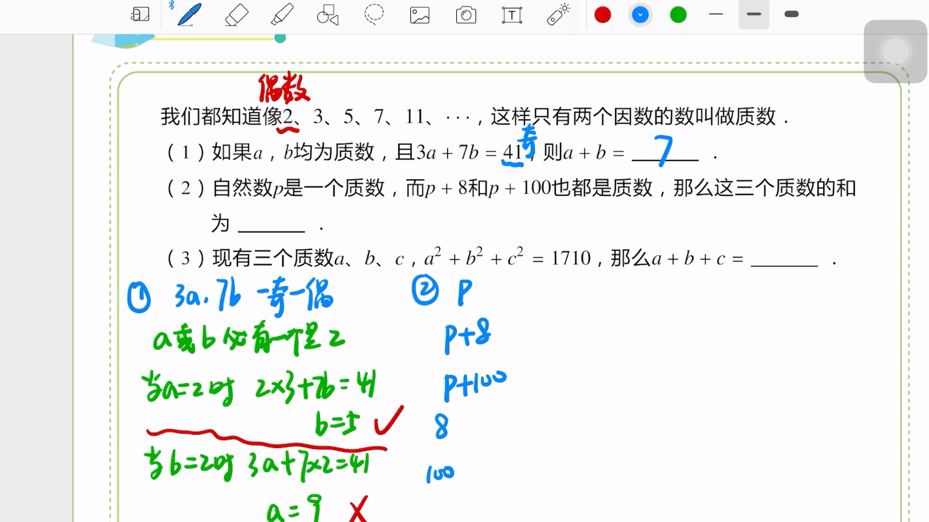Viewport: 929px width, 522px height.
Task: Open the Camera tool
Action: pyautogui.click(x=466, y=15)
